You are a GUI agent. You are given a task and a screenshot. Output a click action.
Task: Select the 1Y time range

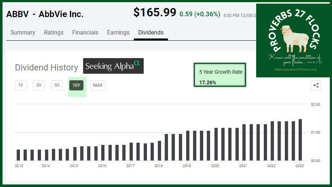coord(21,86)
